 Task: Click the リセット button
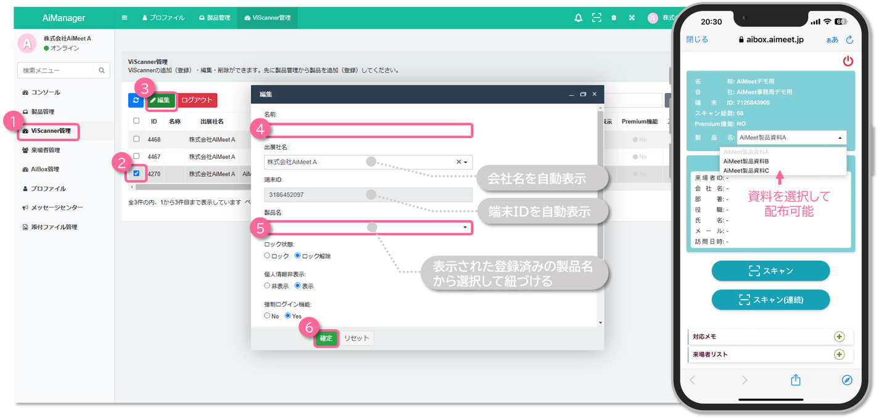point(357,338)
